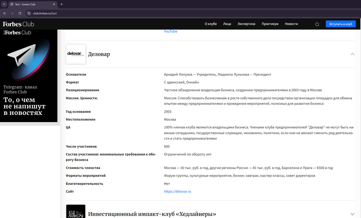Open the tab search dropdown arrow
Screen dimensions: 361x218
point(4,4)
